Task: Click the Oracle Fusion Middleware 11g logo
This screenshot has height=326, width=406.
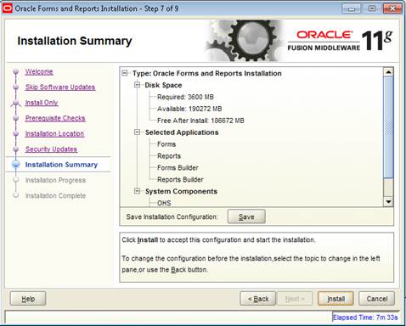Action: pyautogui.click(x=340, y=41)
